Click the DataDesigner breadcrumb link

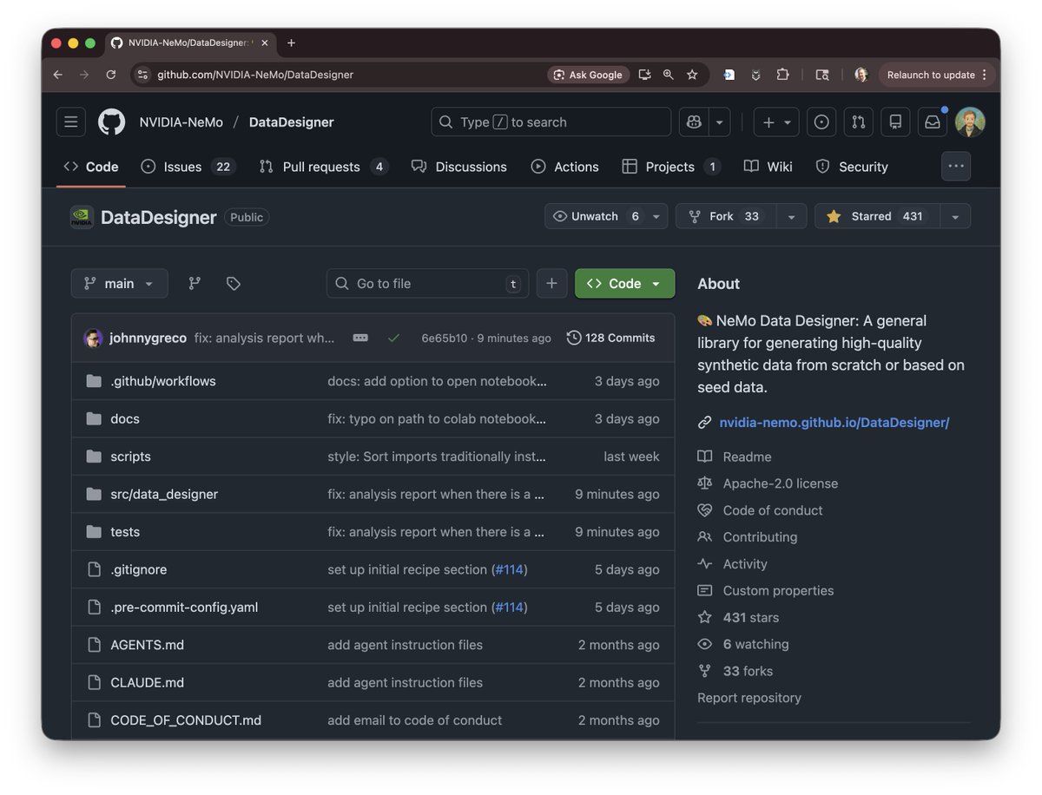(291, 122)
